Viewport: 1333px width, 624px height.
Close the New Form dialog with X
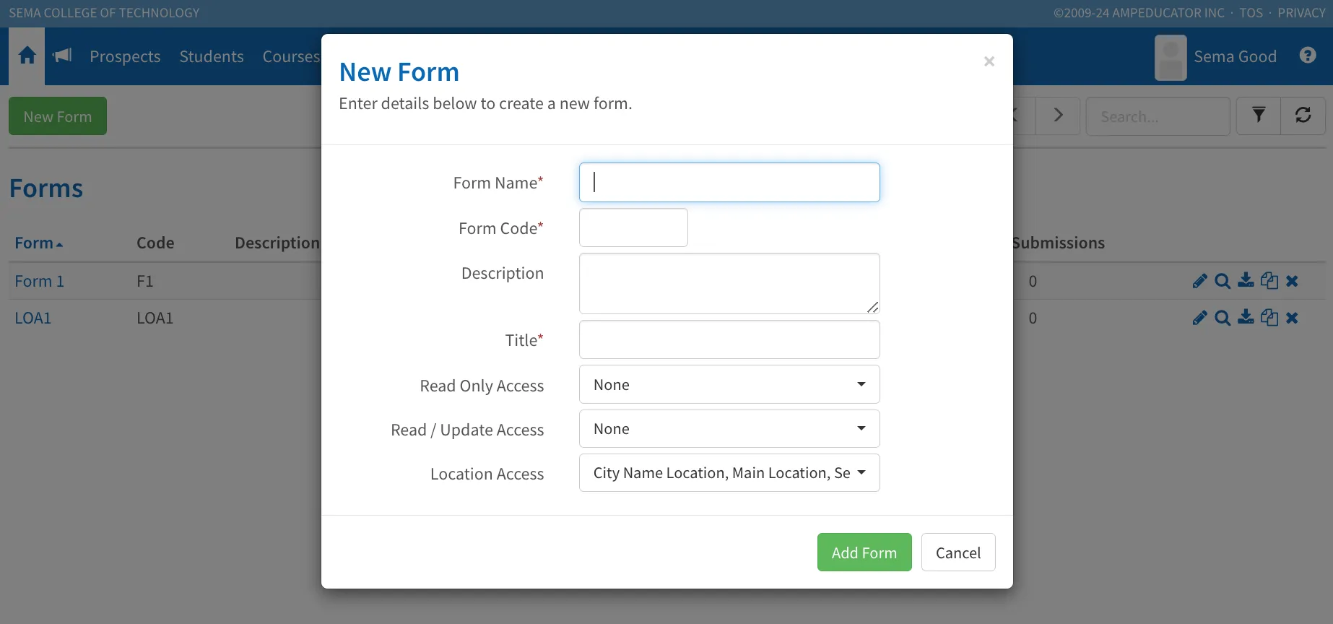[989, 61]
